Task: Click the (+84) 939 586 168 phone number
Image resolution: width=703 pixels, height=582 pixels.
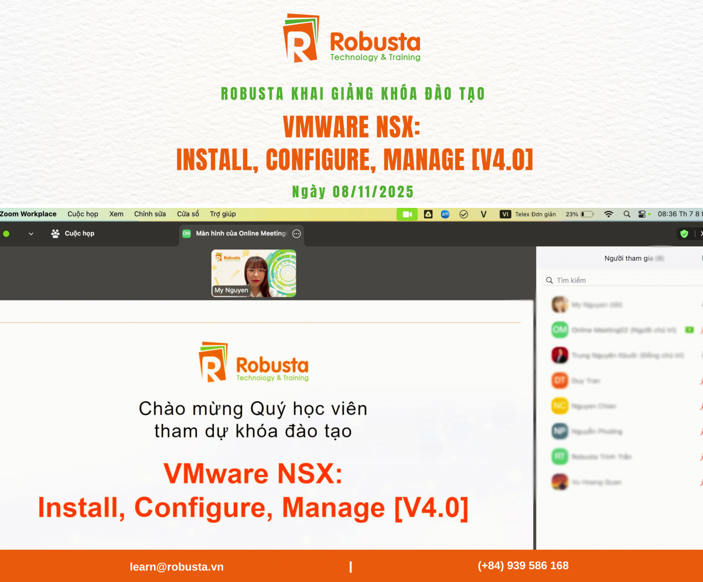Action: coord(521,566)
